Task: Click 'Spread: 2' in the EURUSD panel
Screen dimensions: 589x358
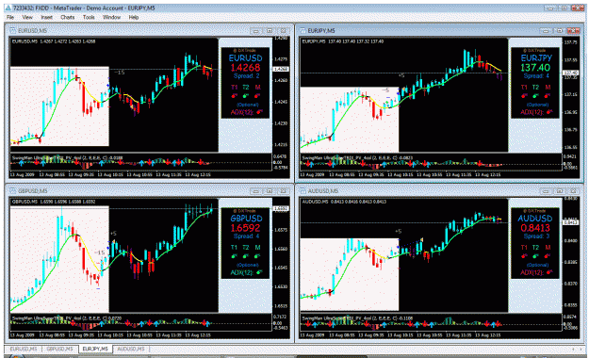Action: coord(246,76)
